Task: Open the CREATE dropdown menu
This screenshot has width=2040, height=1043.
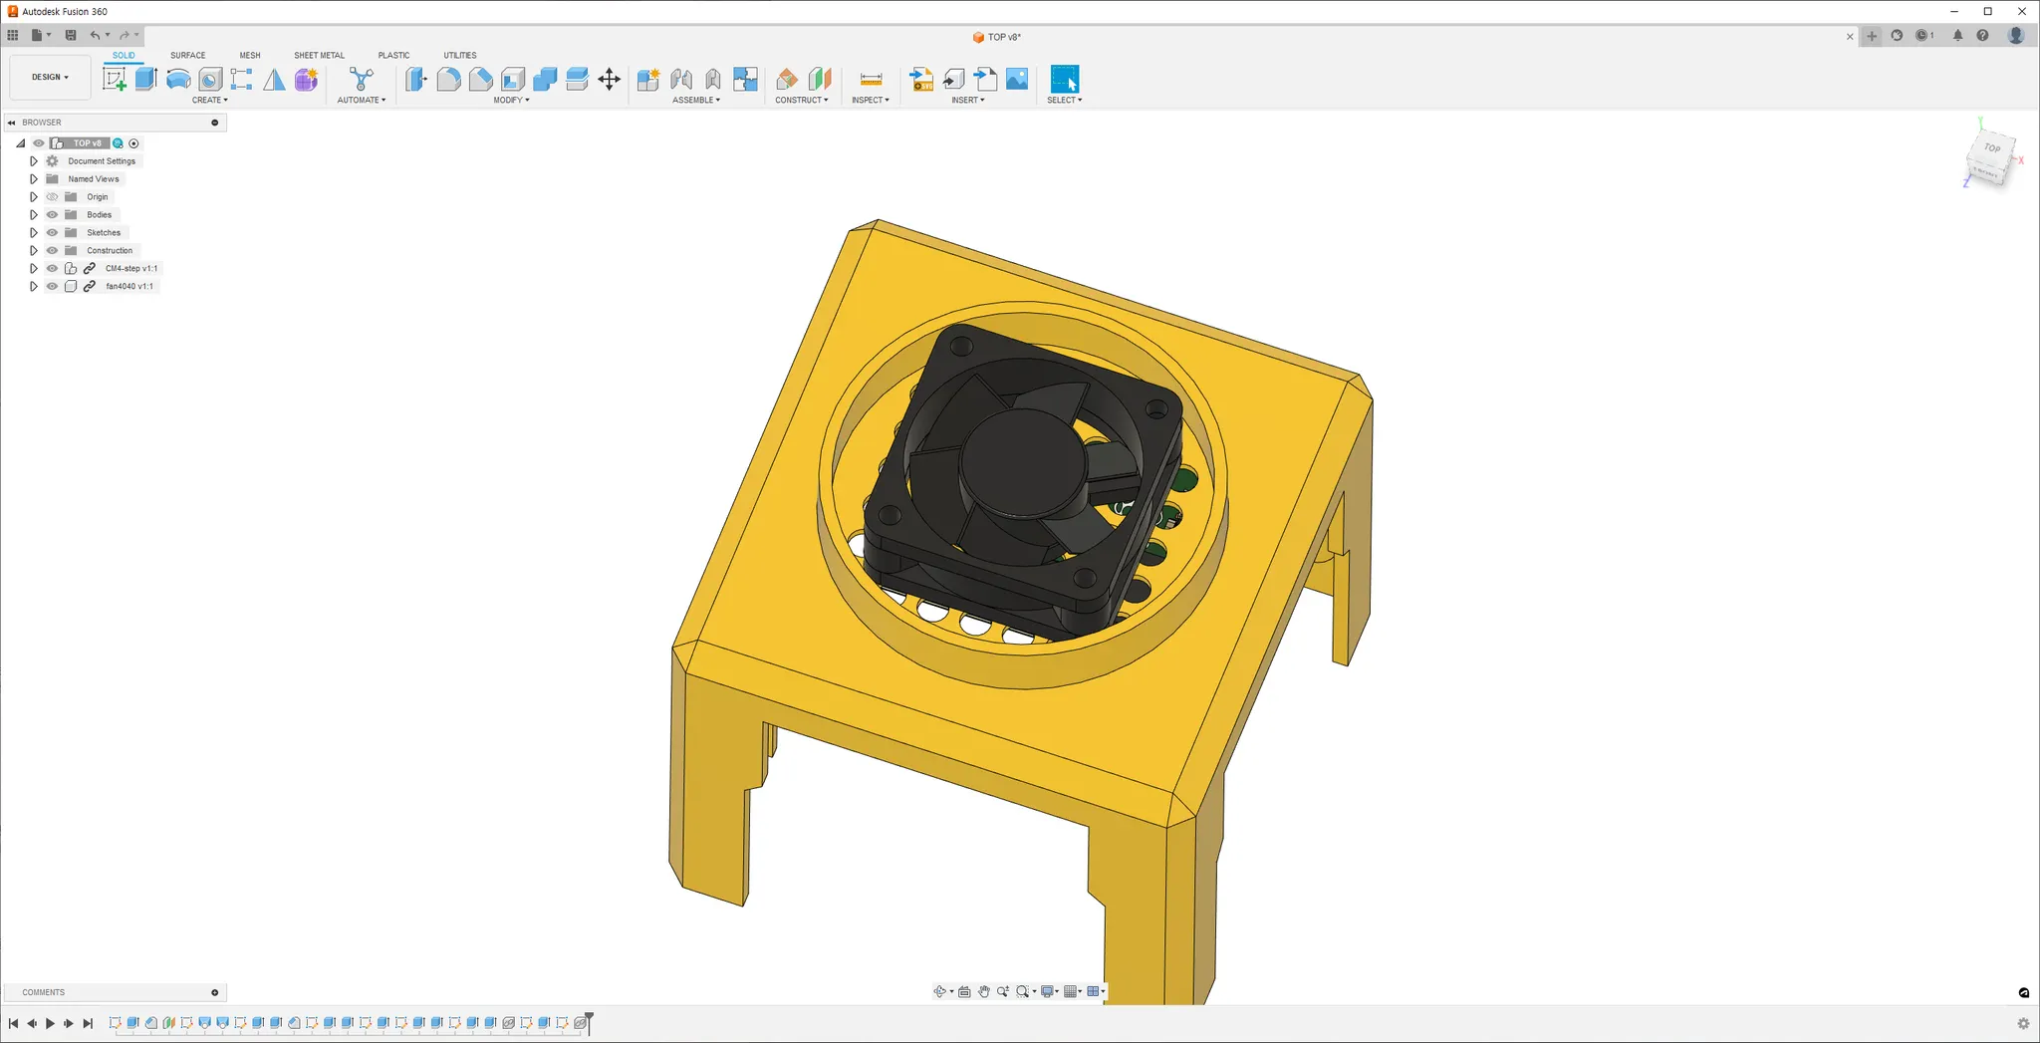Action: (x=210, y=101)
